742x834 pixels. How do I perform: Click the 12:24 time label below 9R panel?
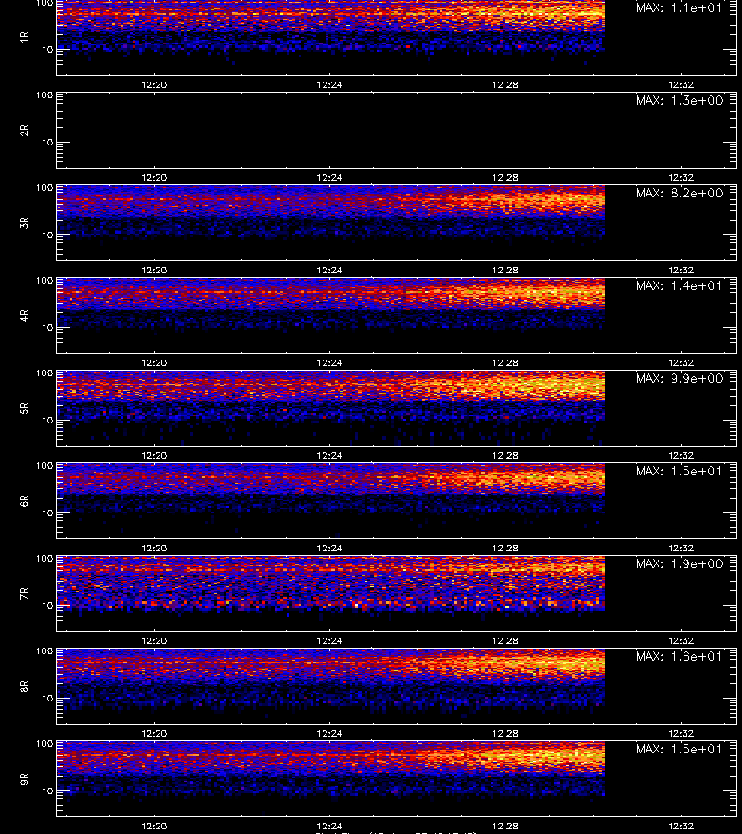(329, 826)
